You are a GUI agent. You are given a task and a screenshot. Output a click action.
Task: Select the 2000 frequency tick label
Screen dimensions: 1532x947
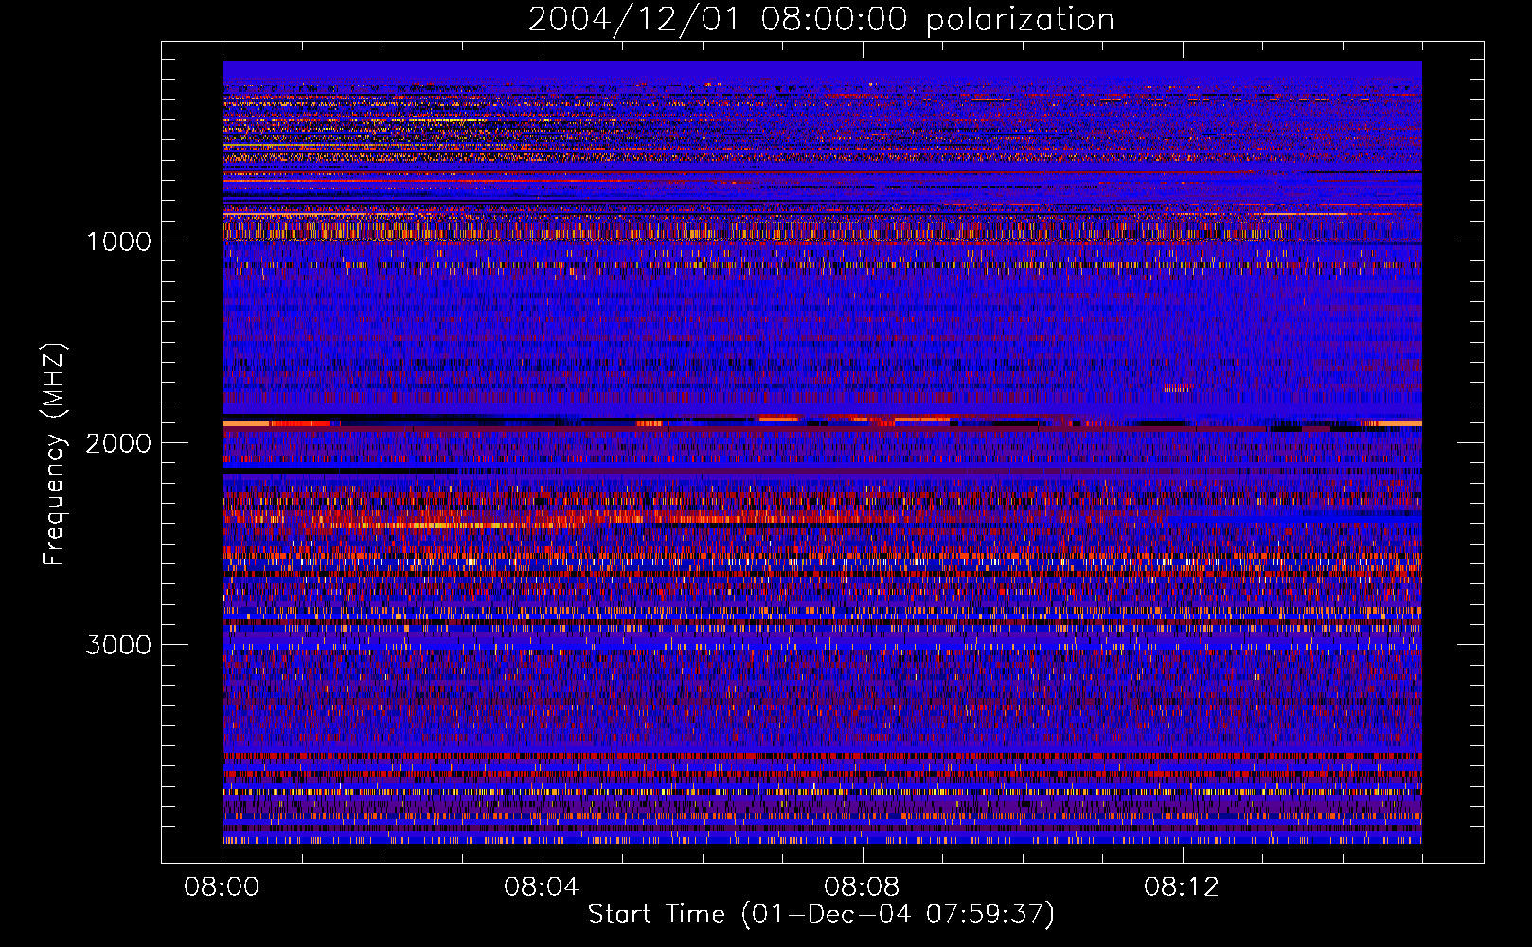(118, 443)
